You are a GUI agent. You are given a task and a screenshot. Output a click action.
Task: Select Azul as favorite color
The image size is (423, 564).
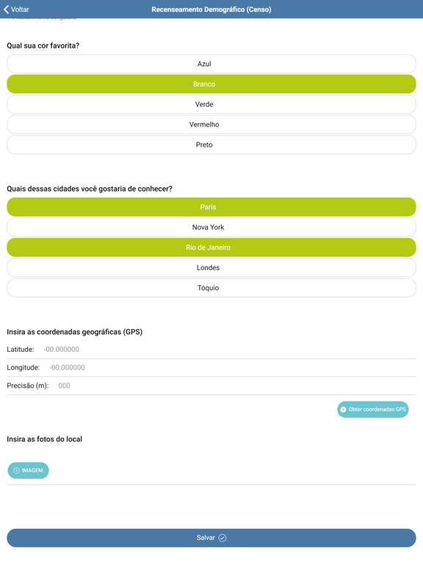[x=211, y=64]
